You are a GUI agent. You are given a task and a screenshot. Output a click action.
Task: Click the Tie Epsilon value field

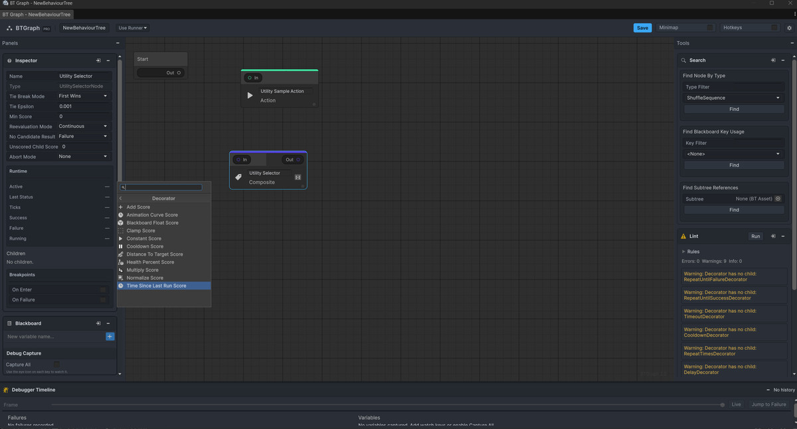tap(83, 106)
